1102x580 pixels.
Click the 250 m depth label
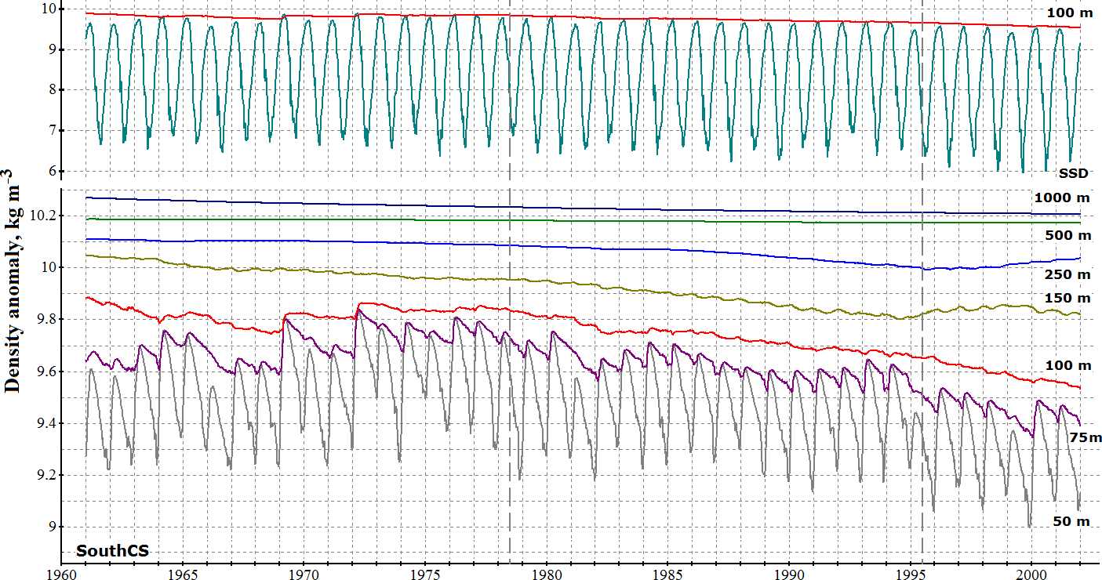pos(1067,274)
